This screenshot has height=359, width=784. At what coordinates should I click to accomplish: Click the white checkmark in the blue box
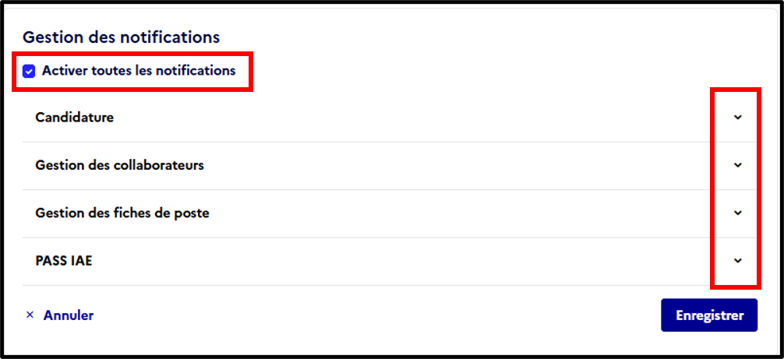tap(29, 72)
